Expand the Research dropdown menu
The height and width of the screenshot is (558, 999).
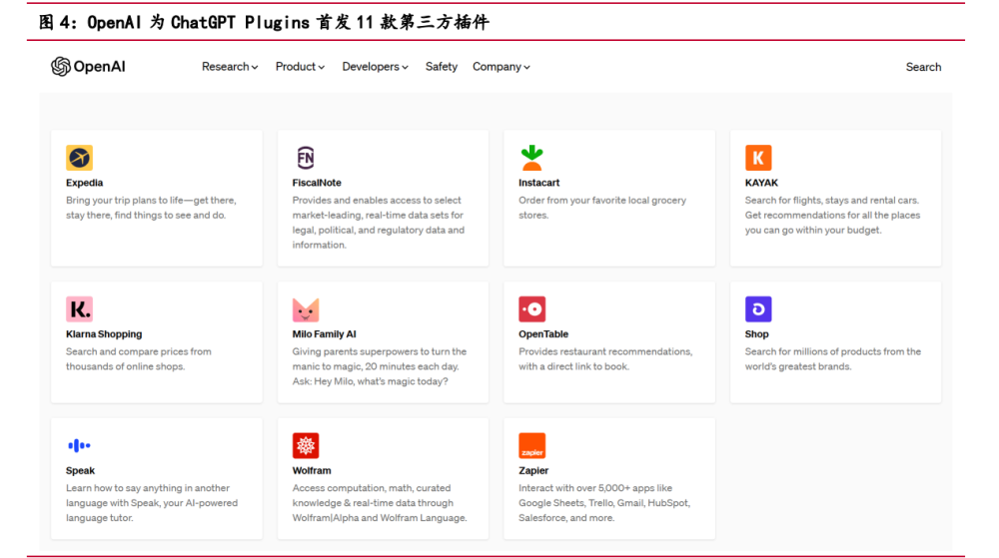click(230, 67)
